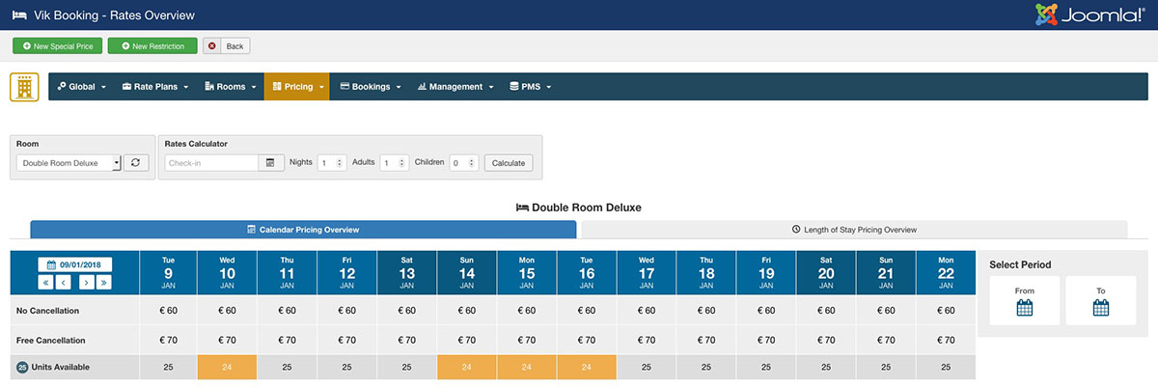
Task: Adjust the Nights number stepper
Action: click(331, 163)
